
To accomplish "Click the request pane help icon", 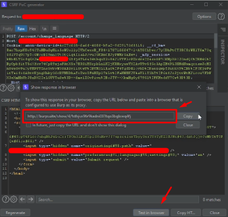I will pyautogui.click(x=3, y=88).
